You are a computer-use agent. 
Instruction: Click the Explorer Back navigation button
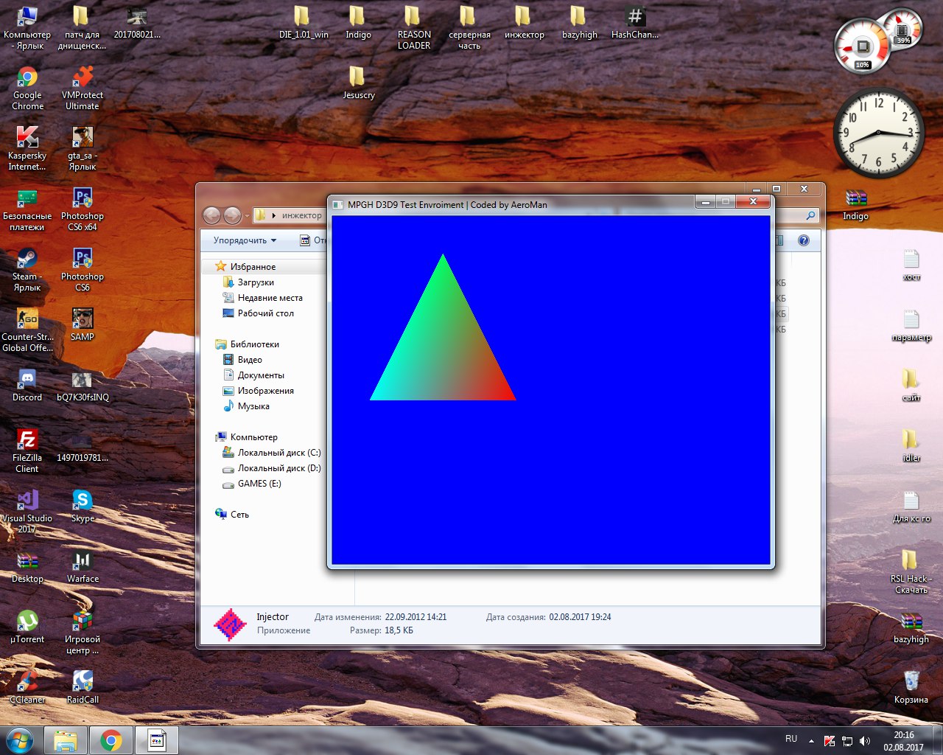(211, 215)
